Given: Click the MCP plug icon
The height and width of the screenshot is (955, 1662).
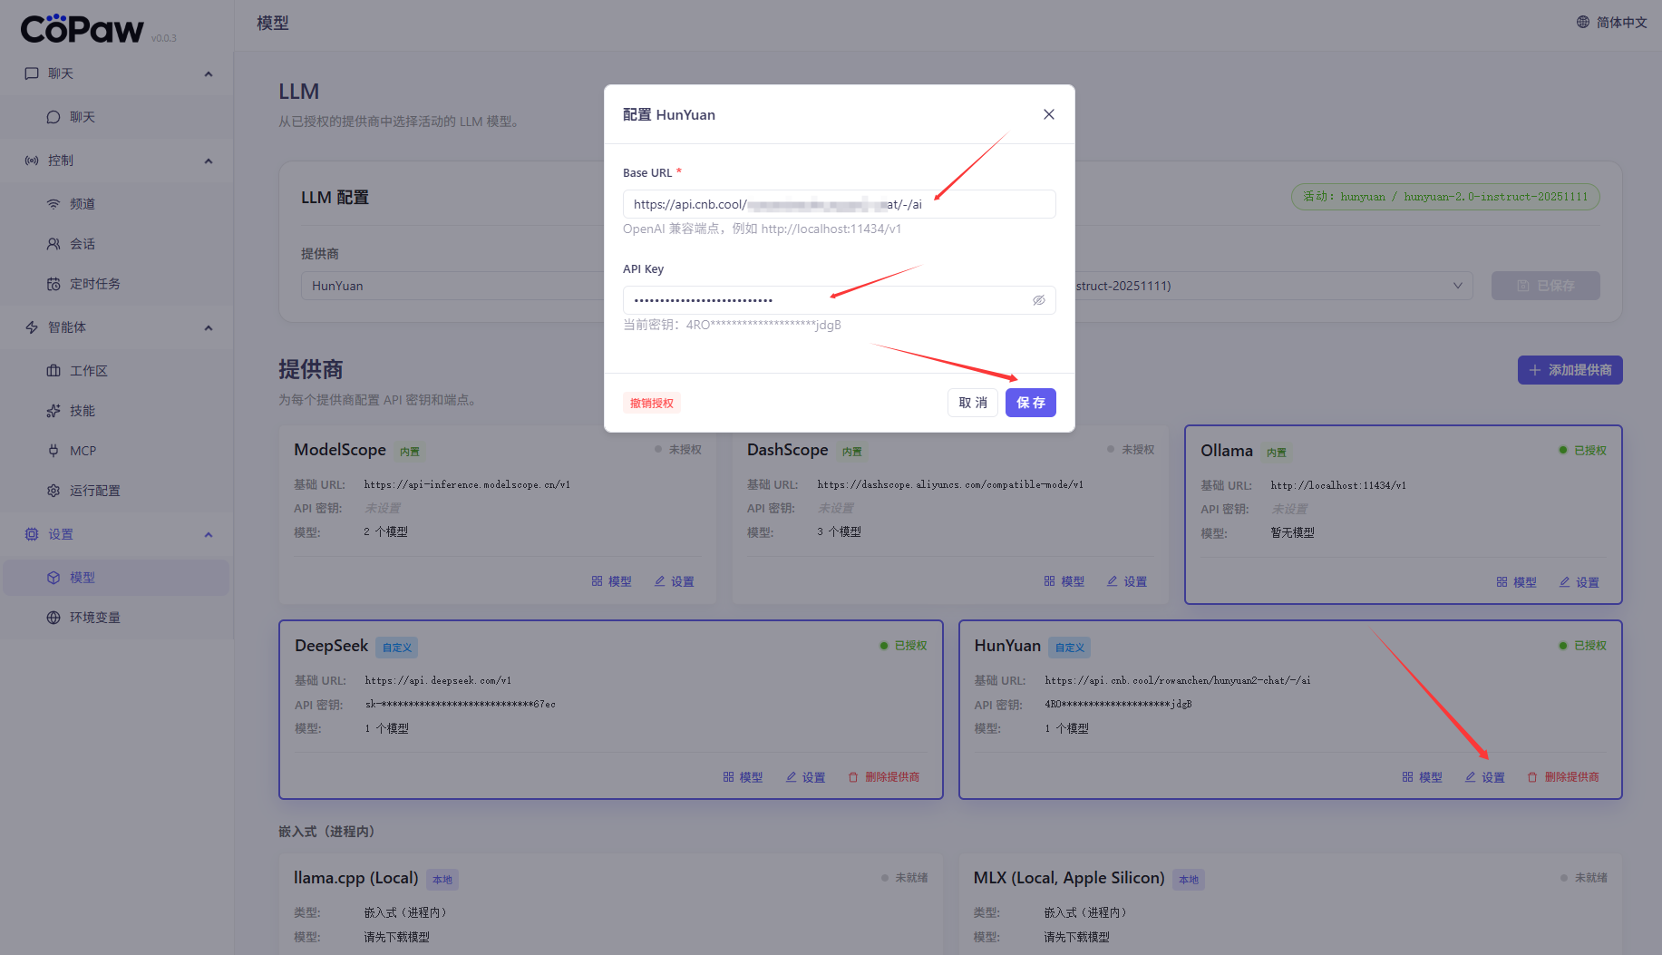Looking at the screenshot, I should (53, 451).
